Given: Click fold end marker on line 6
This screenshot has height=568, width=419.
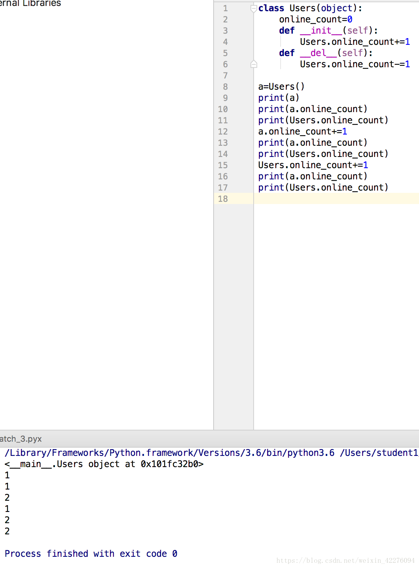Looking at the screenshot, I should tap(254, 64).
